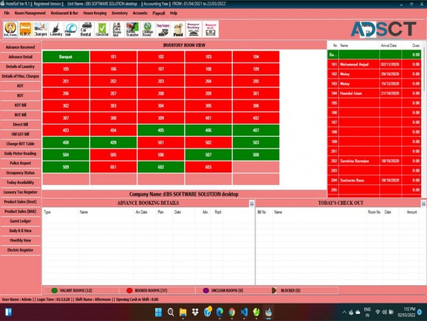Click the Advance Detail sidebar button
The image size is (427, 321).
(x=20, y=57)
